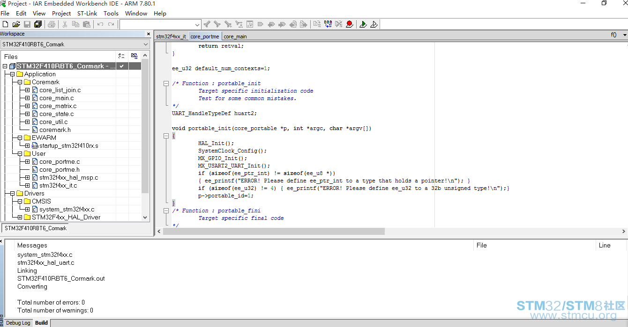Click the editor horizontal scrollbar thumb
This screenshot has width=628, height=327.
click(274, 232)
